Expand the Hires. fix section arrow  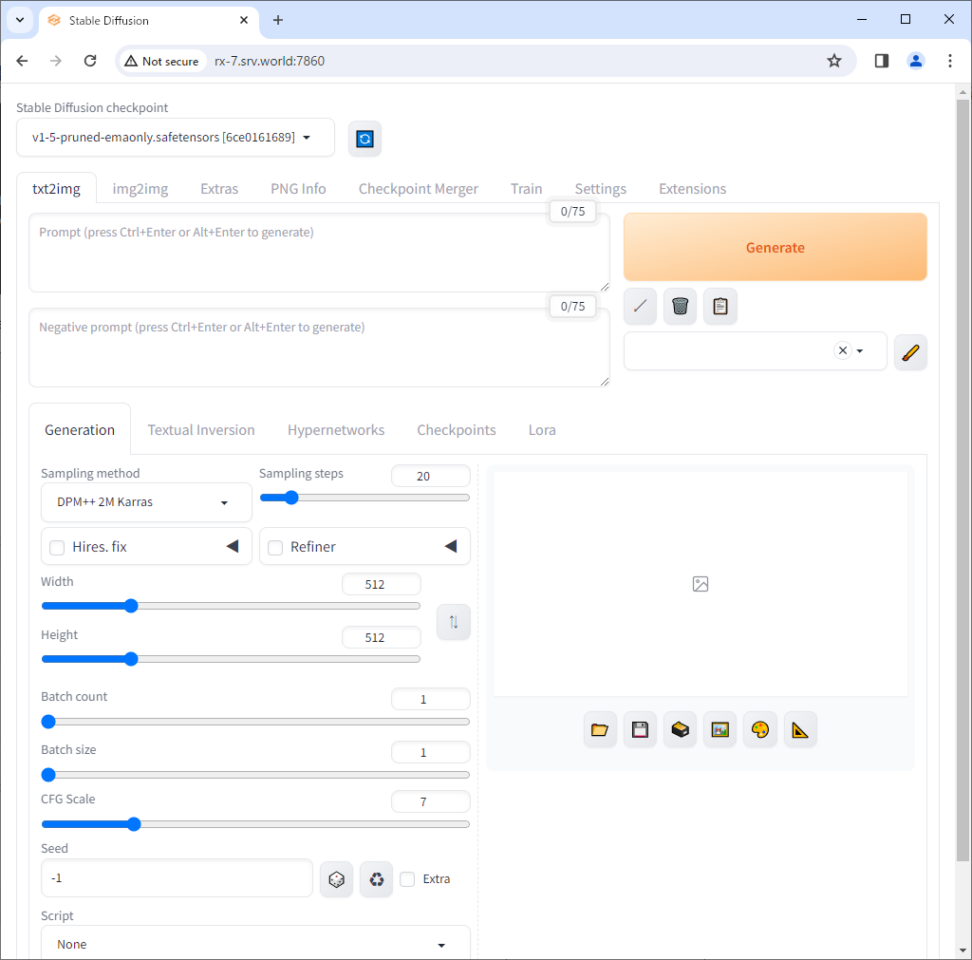coord(233,546)
